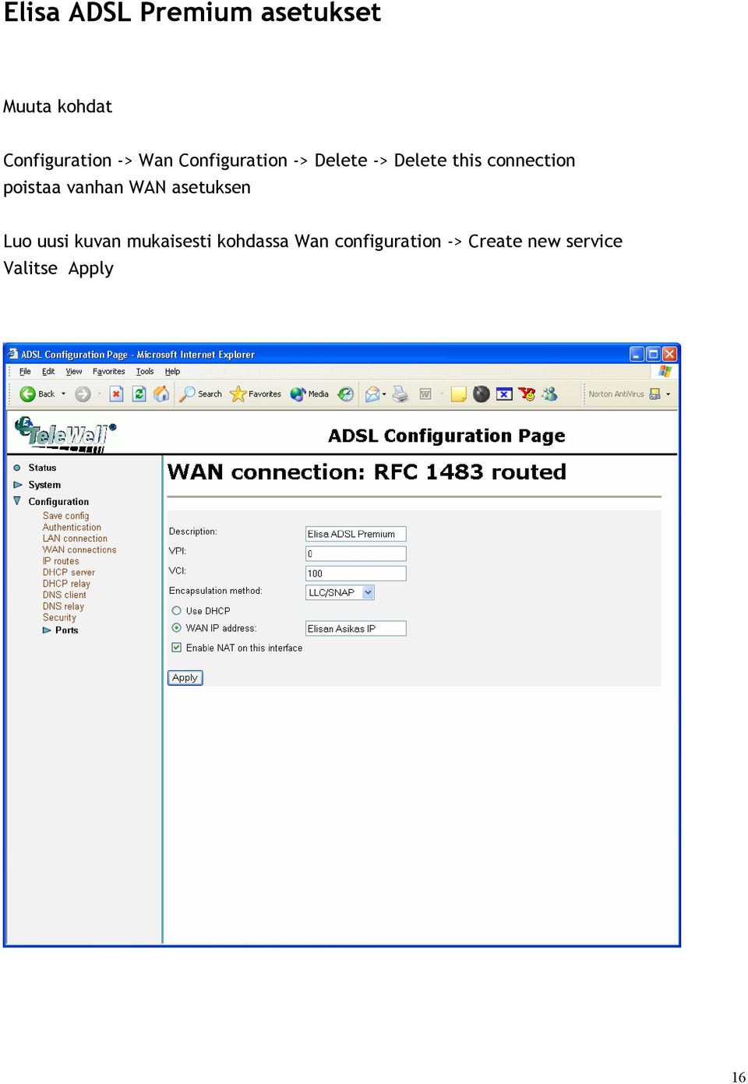Click the VCI input field
Screen dimensions: 748x1084
[356, 574]
